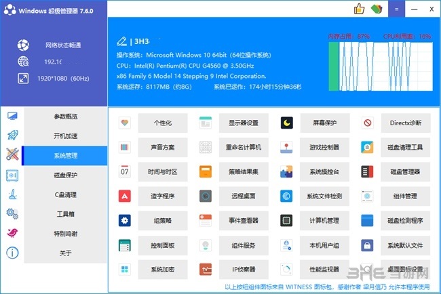
Task: Switch to the C盘清理 tab
Action: tap(66, 194)
